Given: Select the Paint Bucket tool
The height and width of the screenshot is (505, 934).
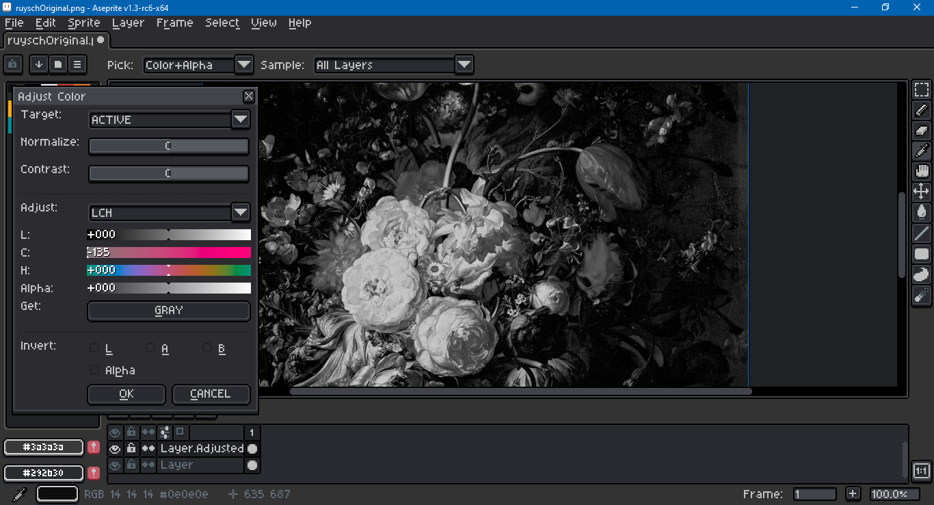Looking at the screenshot, I should tap(922, 212).
